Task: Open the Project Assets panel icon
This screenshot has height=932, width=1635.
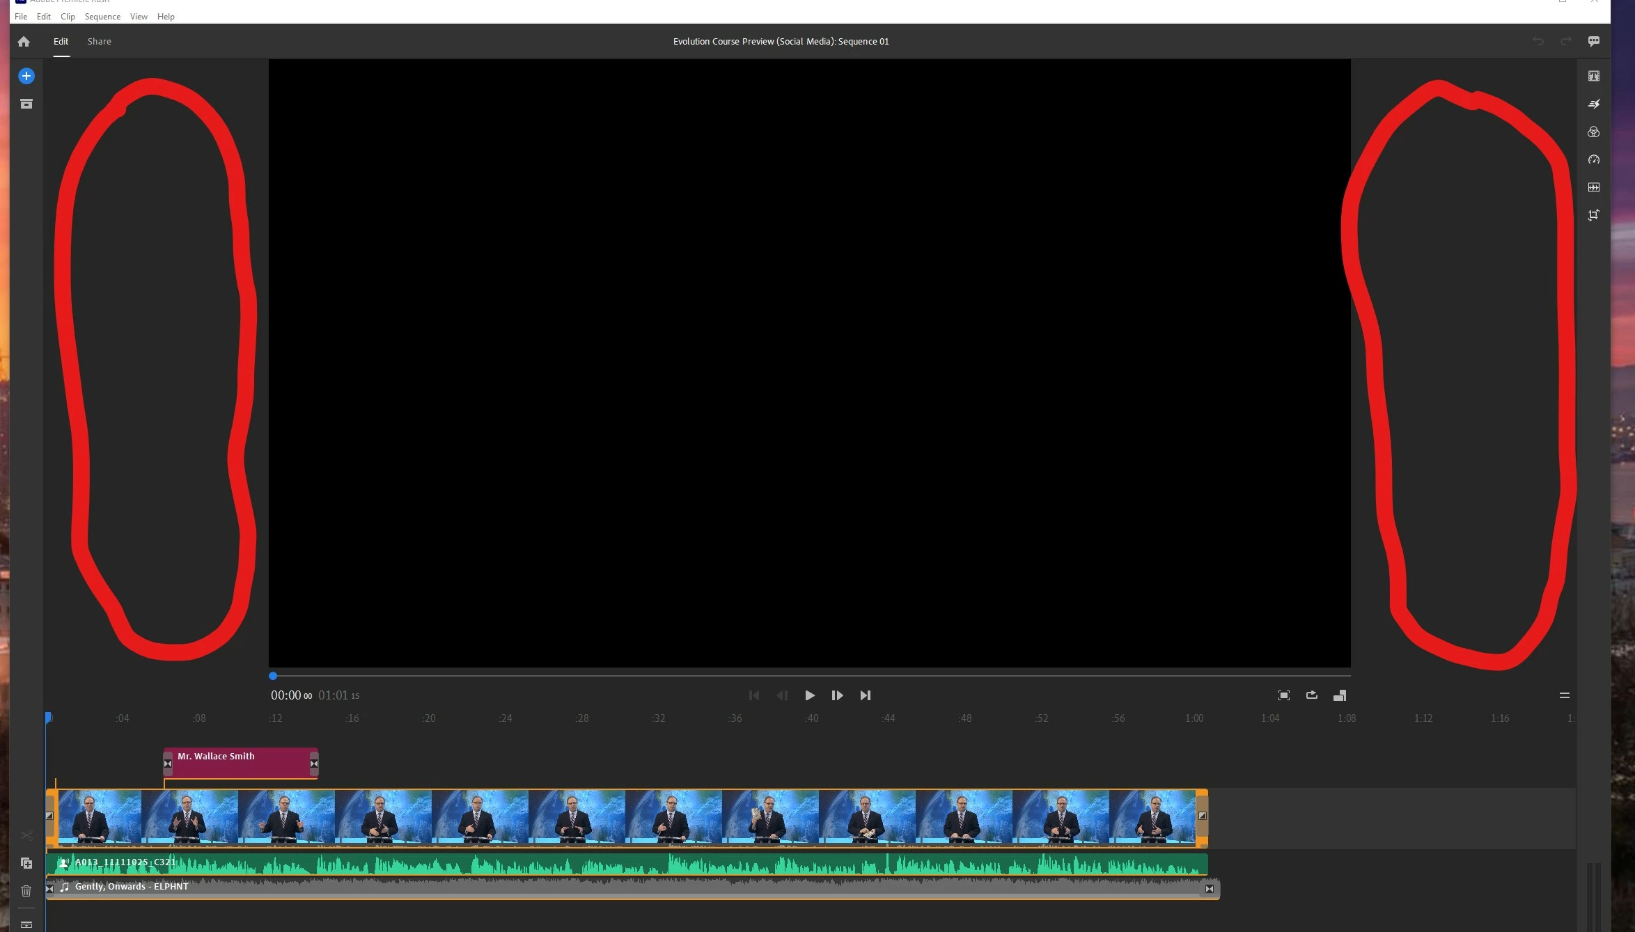Action: tap(26, 104)
